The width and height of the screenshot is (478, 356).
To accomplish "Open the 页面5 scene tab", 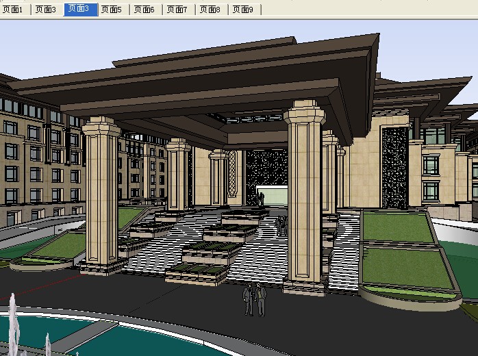I will coord(113,10).
